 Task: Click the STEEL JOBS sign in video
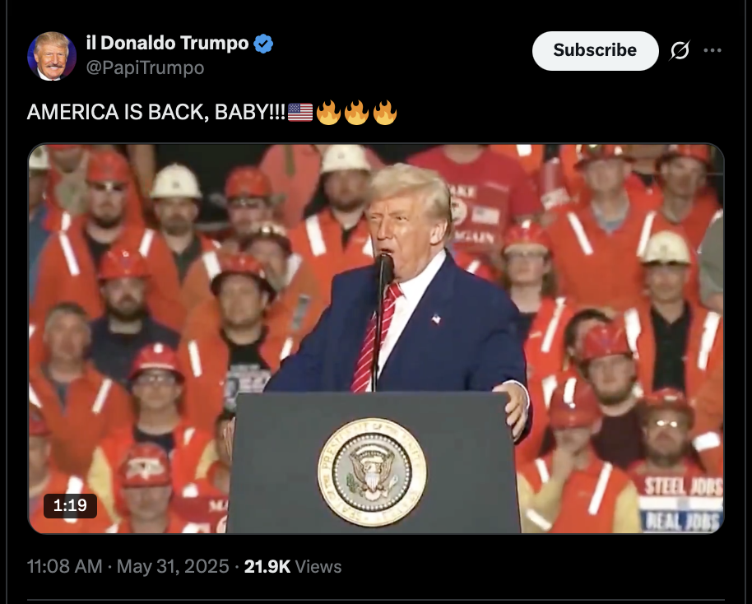coord(682,486)
